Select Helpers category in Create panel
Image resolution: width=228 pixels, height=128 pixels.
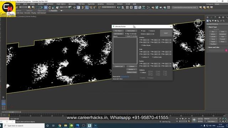coord(218,21)
